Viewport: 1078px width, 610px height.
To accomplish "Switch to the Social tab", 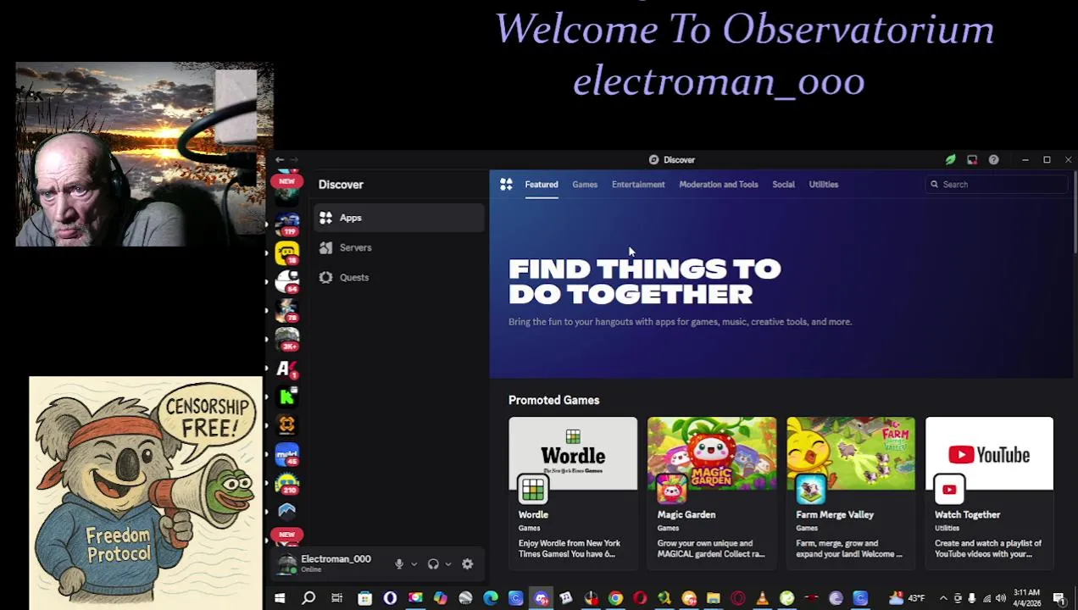I will click(x=783, y=184).
